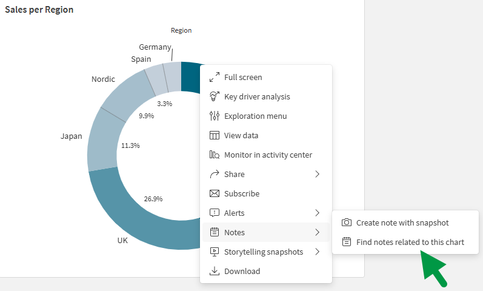Click the Exploration menu sliders icon
This screenshot has height=291, width=483.
click(x=214, y=116)
